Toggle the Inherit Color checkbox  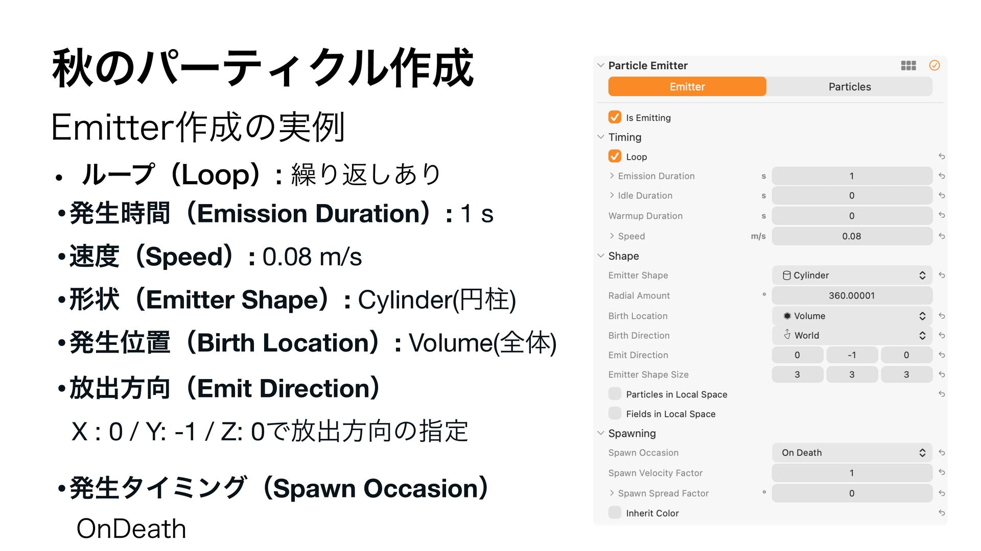(615, 513)
